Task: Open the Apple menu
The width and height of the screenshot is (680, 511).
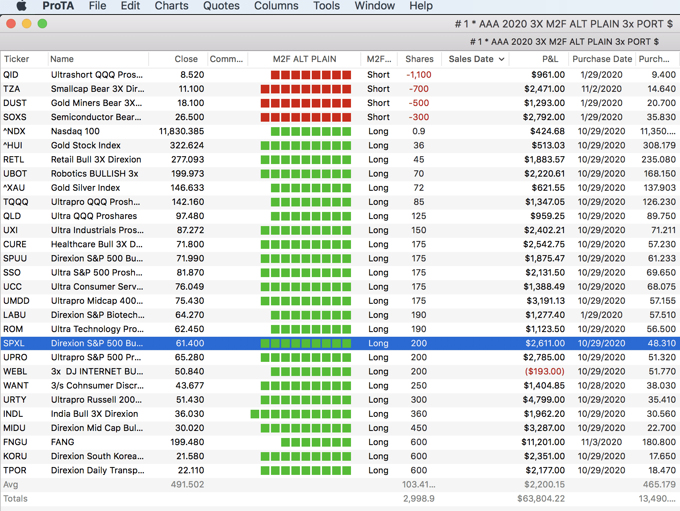Action: tap(22, 6)
